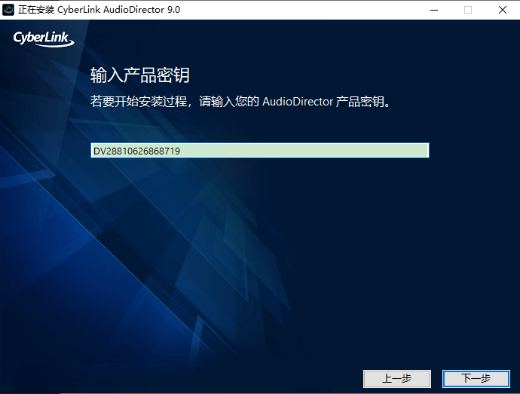The height and width of the screenshot is (394, 520).
Task: Click the 上一步 (Back) button
Action: click(397, 378)
